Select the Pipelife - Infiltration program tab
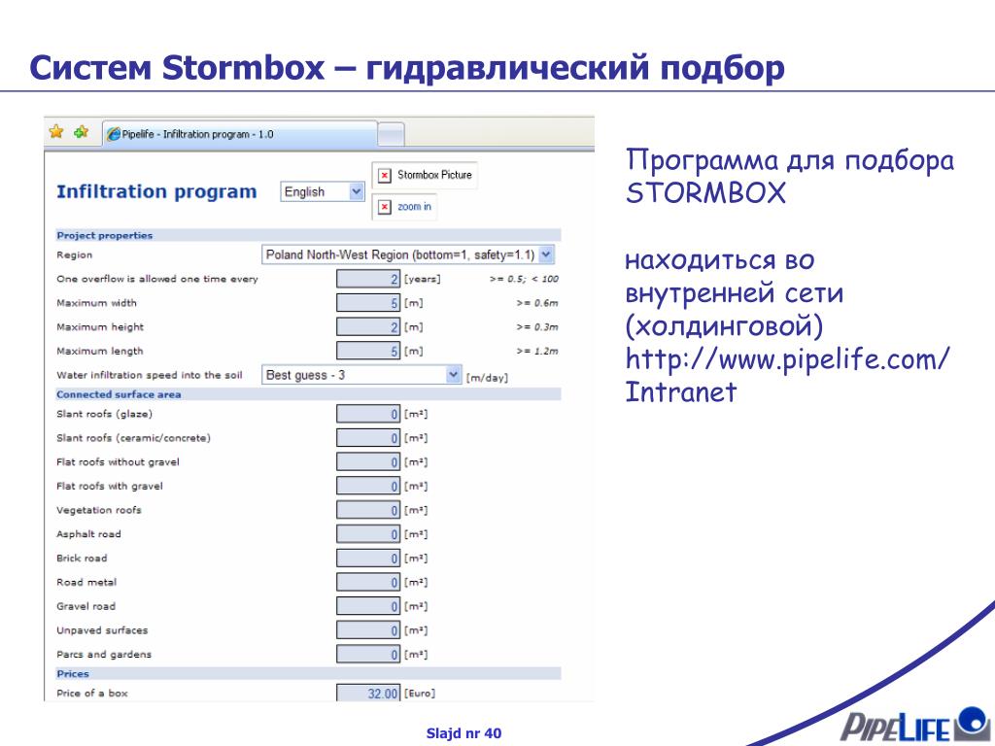995x746 pixels. pos(240,134)
